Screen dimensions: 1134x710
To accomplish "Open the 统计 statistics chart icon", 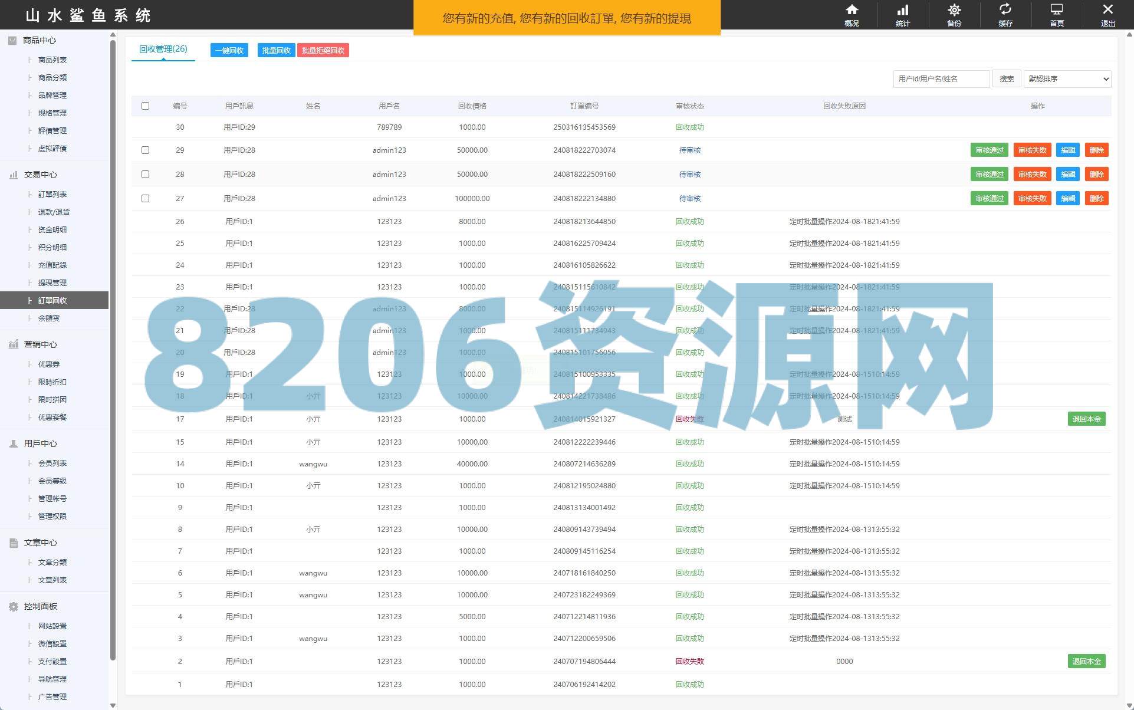I will [903, 10].
